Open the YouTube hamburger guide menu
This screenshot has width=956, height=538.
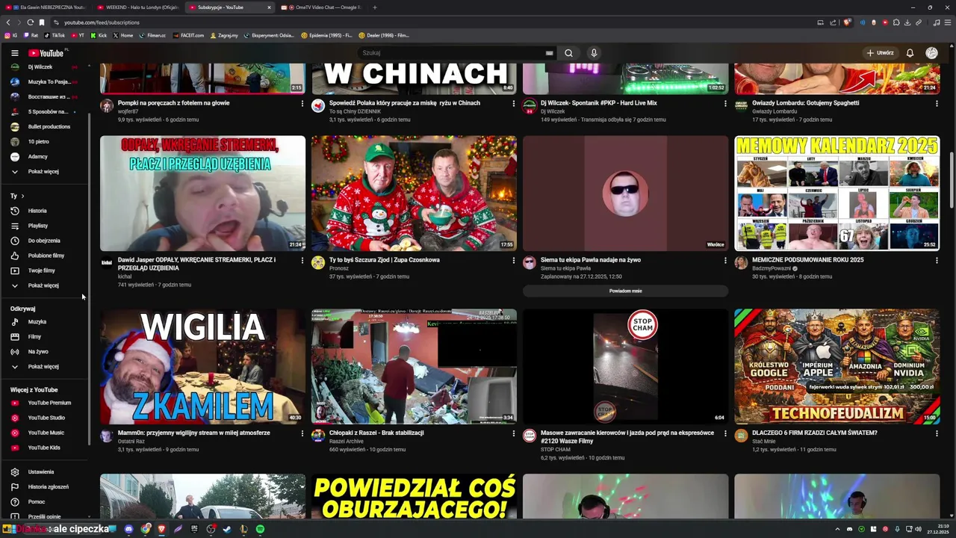coord(14,53)
